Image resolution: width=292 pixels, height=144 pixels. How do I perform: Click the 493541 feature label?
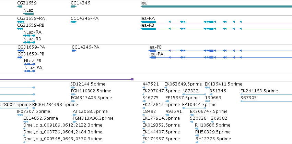tap(174, 112)
